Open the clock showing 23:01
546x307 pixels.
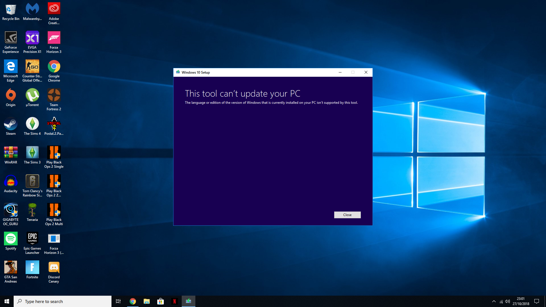pyautogui.click(x=521, y=301)
